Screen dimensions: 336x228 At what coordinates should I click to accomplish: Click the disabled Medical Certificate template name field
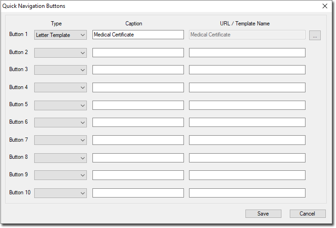pyautogui.click(x=247, y=35)
